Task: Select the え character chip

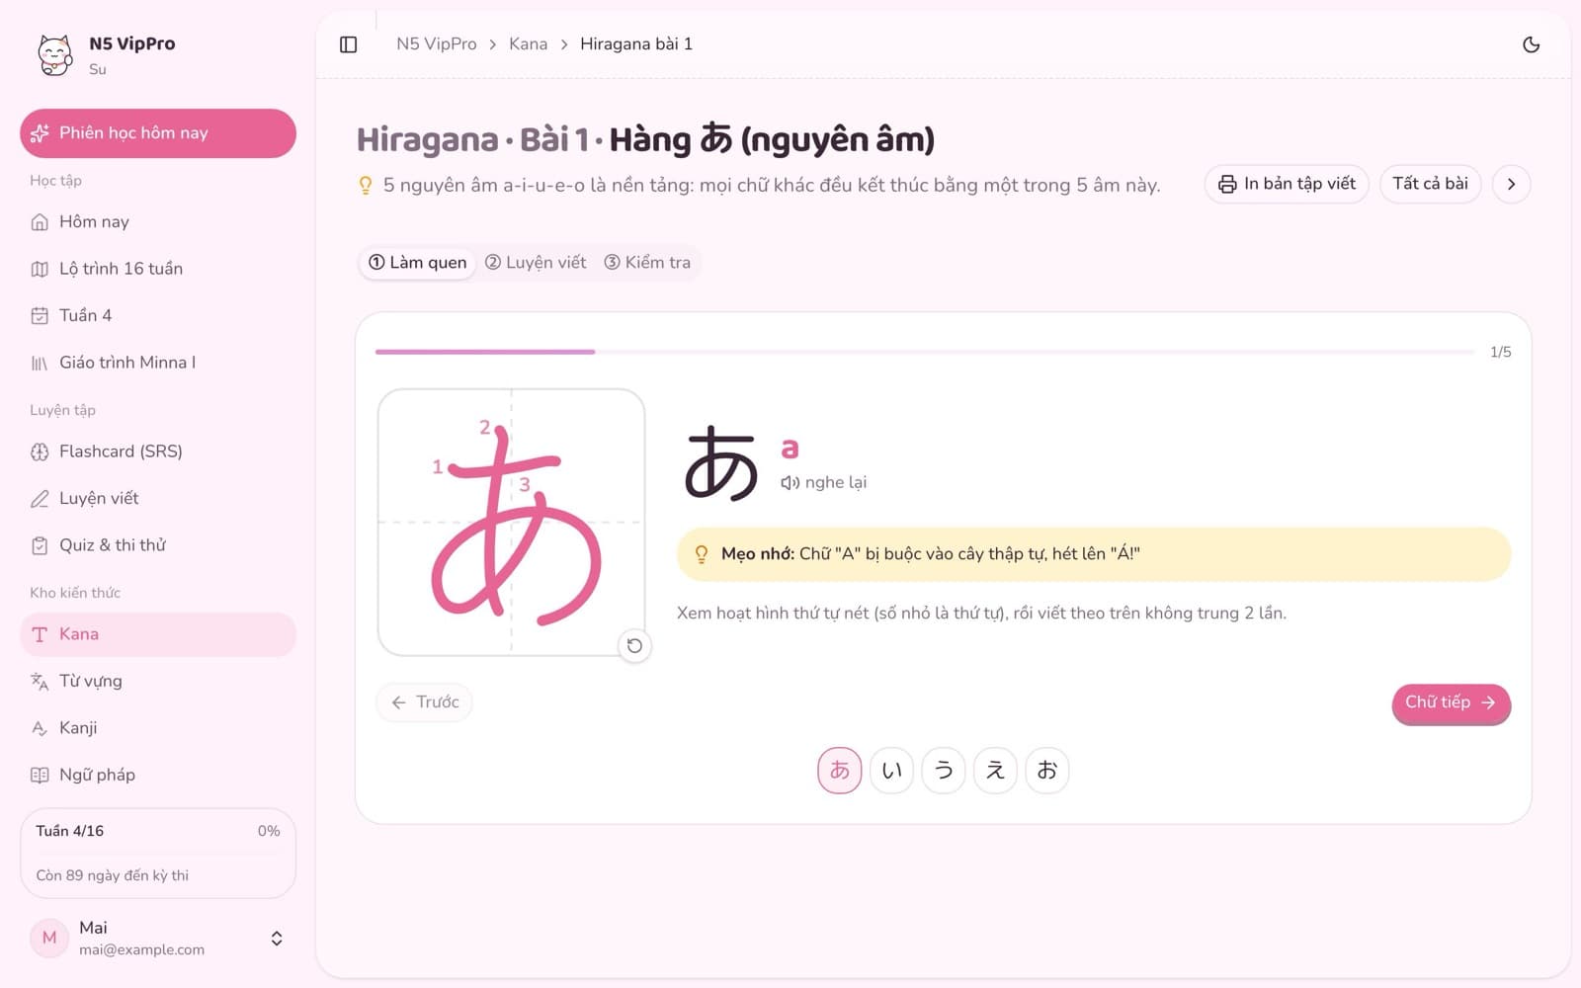Action: click(x=995, y=771)
